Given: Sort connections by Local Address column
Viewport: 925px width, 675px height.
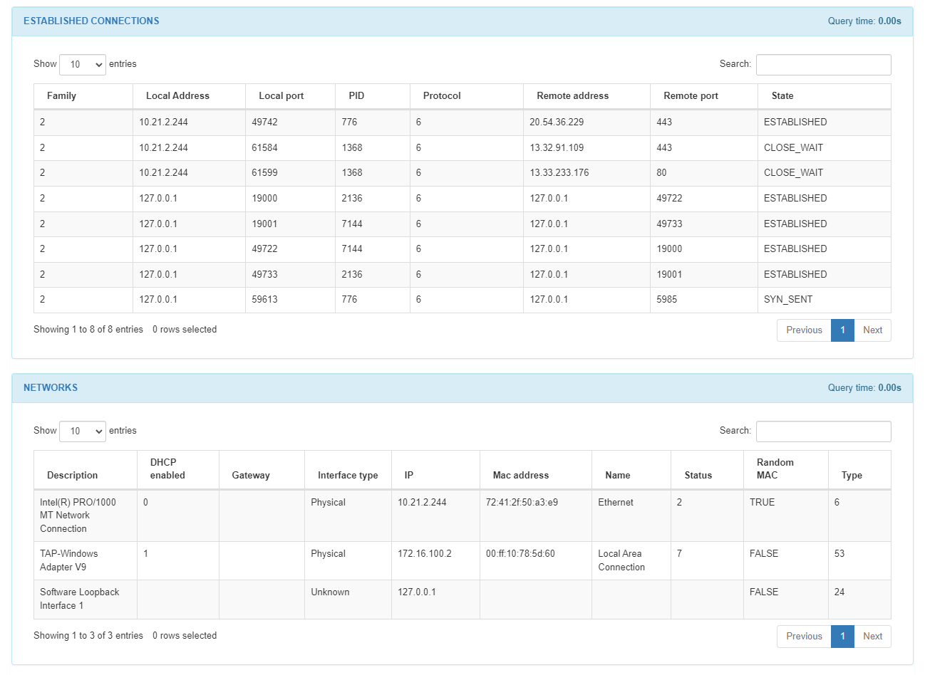Looking at the screenshot, I should point(177,96).
